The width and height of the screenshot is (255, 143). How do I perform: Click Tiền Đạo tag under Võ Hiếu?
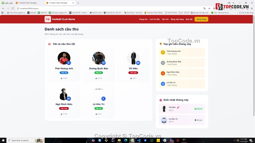point(133,73)
